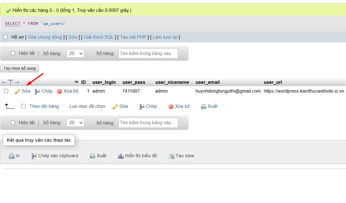Image resolution: width=346 pixels, height=203 pixels.
Task: Click the red bulk Xóa bỏ icon
Action: 171,107
